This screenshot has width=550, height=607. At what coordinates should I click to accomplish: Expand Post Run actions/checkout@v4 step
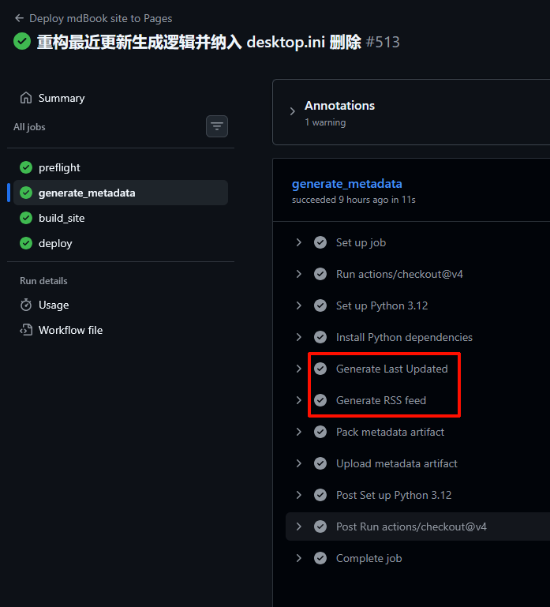298,526
